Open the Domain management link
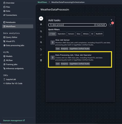The image size is (122, 124). (14, 120)
